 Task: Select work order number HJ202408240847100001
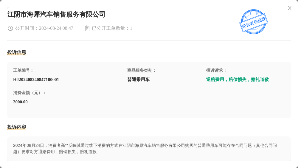(36, 80)
